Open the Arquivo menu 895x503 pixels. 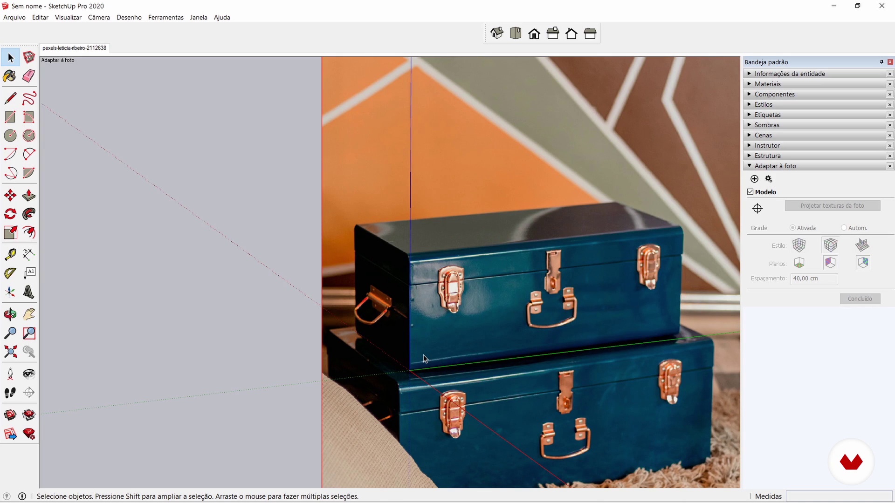tap(14, 17)
